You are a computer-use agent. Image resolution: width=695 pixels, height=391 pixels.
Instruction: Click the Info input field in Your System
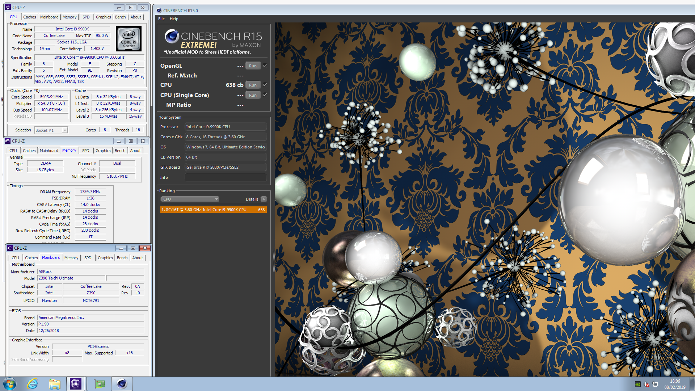click(x=226, y=177)
